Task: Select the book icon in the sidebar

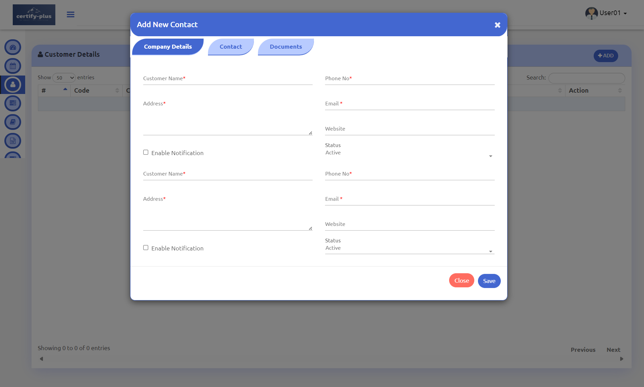Action: [12, 122]
